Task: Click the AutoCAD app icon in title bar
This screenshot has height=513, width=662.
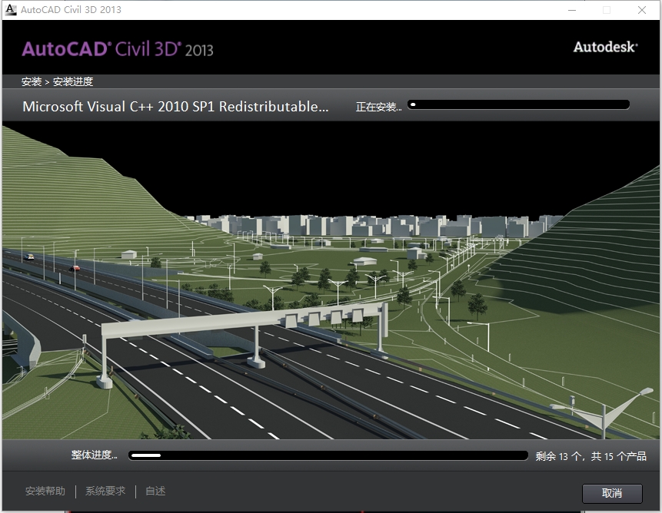Action: [x=11, y=10]
